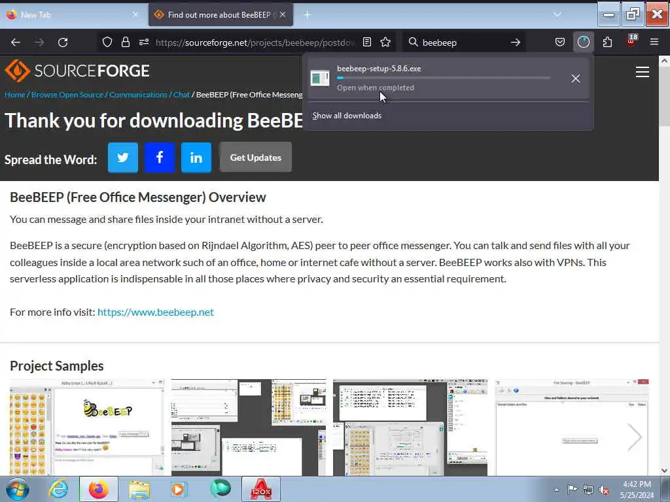The width and height of the screenshot is (670, 502).
Task: Open site permissions icon in address bar
Action: point(144,42)
